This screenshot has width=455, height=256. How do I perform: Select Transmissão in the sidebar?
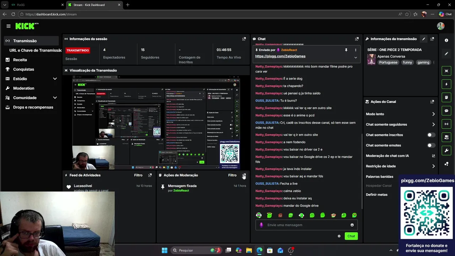click(31, 41)
